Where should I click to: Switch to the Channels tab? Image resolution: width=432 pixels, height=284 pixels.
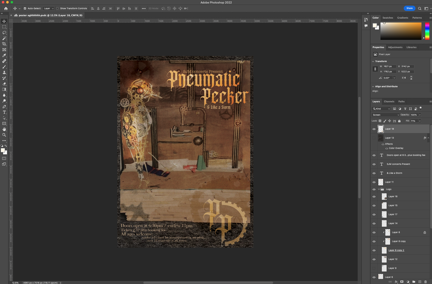[389, 101]
